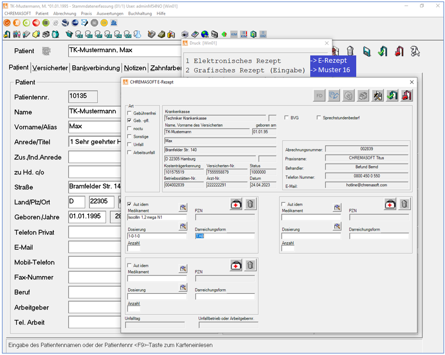Click the KC toolbar icon
The image size is (445, 355).
(x=89, y=35)
